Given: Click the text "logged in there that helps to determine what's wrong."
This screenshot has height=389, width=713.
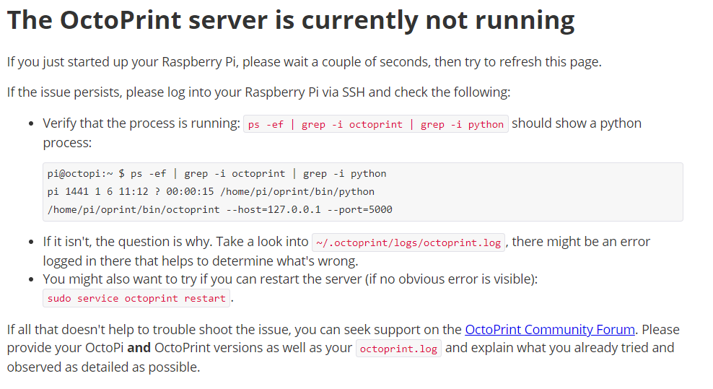Looking at the screenshot, I should click(201, 261).
